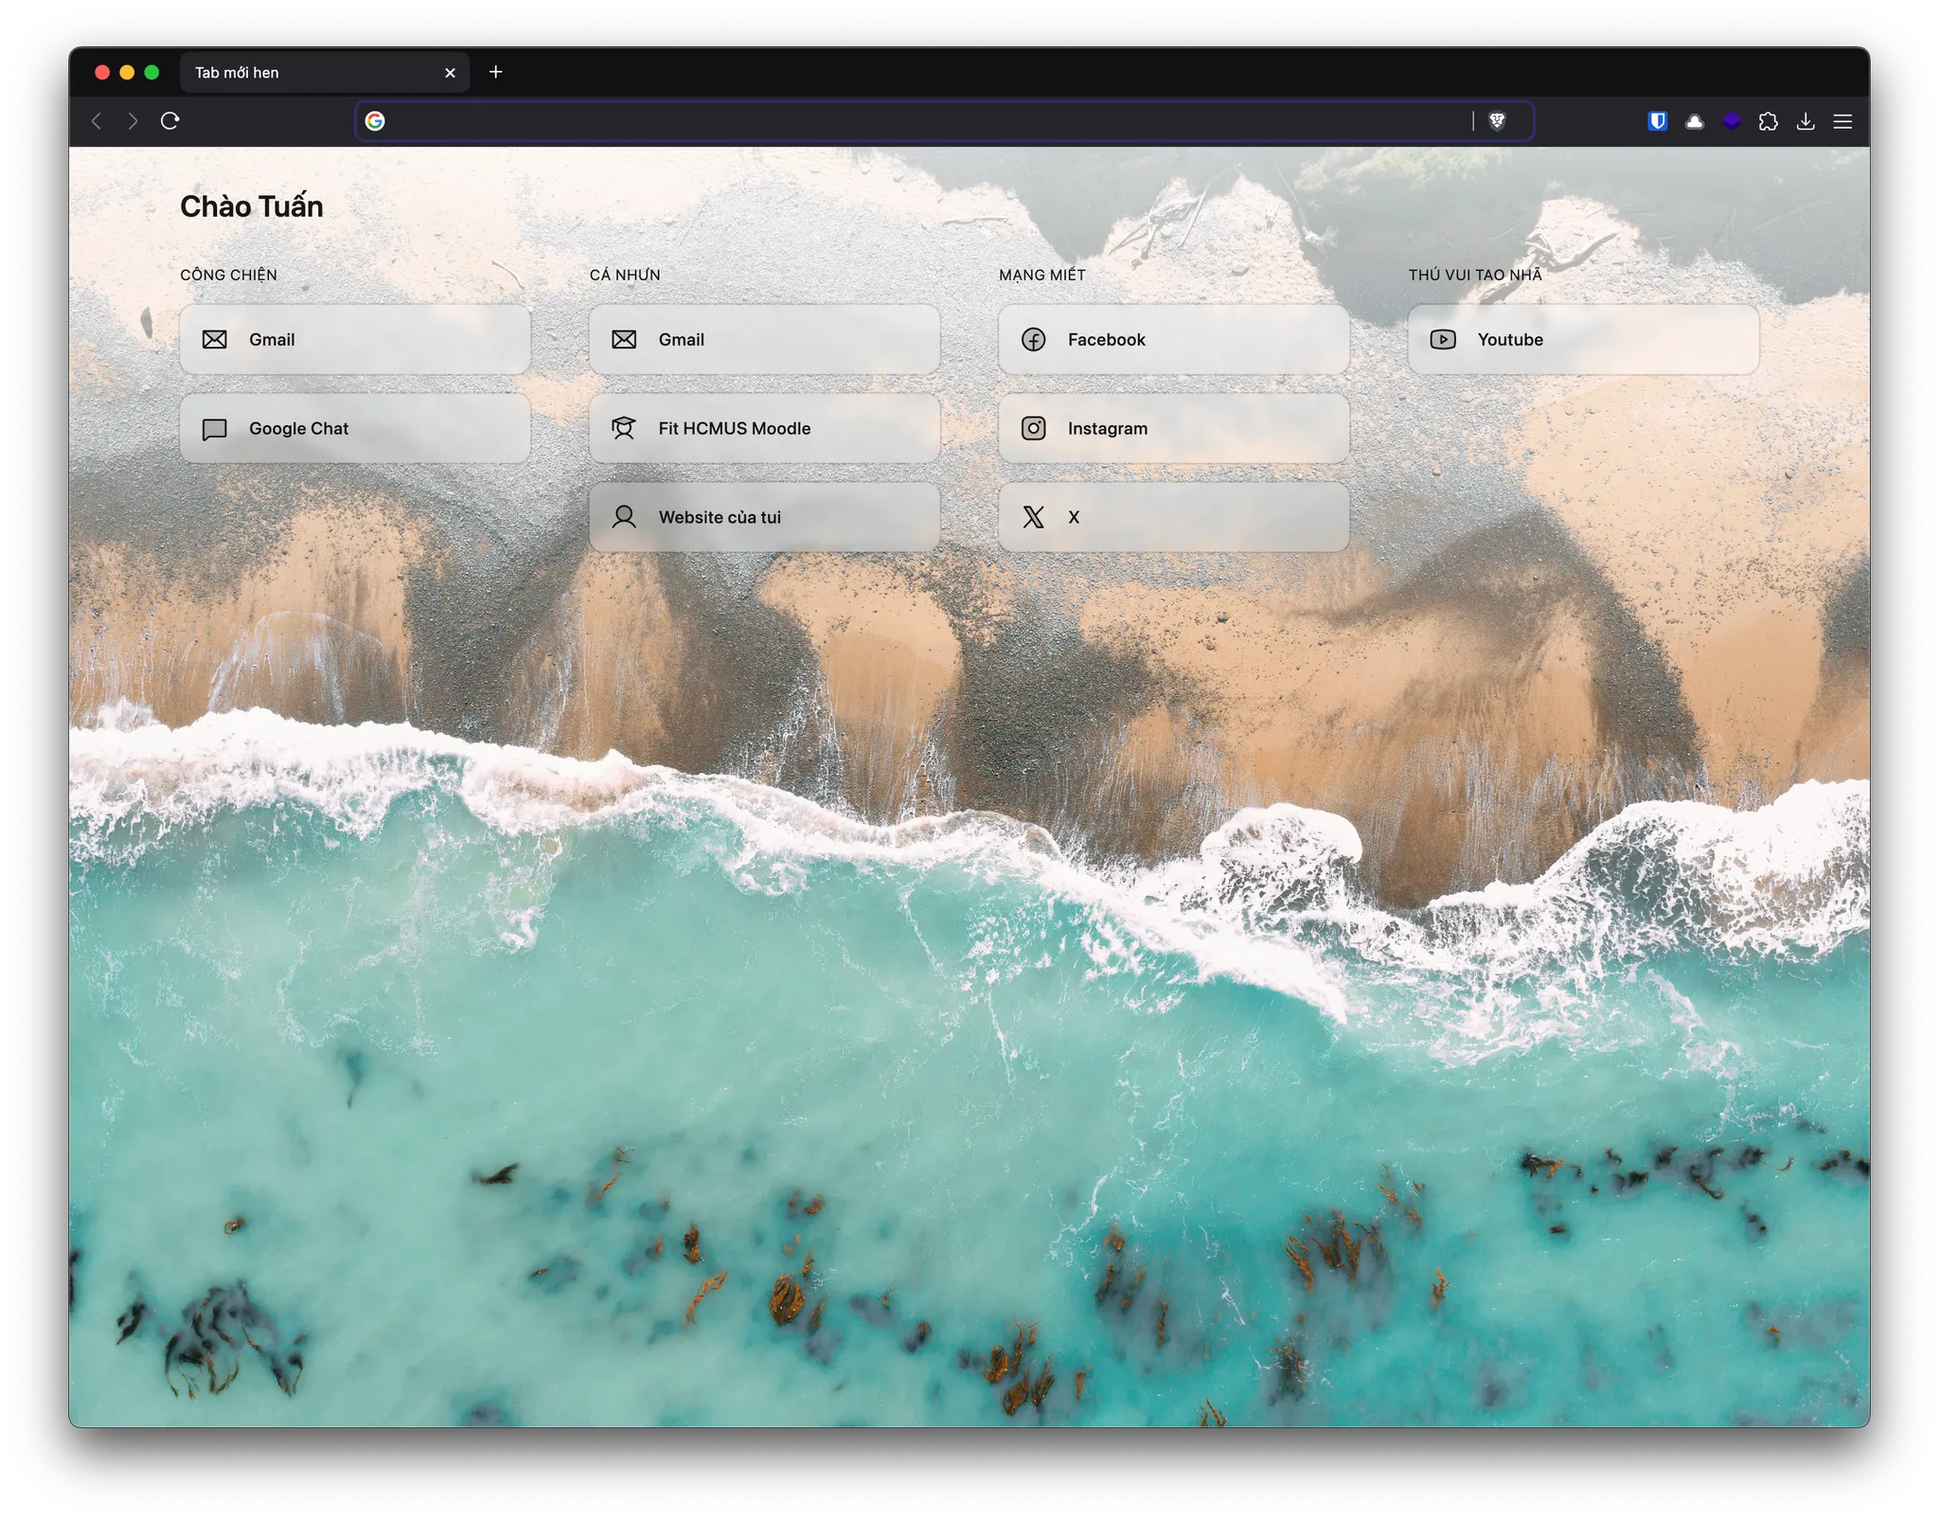The image size is (1939, 1519).
Task: Open 'Website của tui' shortcut
Action: (764, 517)
